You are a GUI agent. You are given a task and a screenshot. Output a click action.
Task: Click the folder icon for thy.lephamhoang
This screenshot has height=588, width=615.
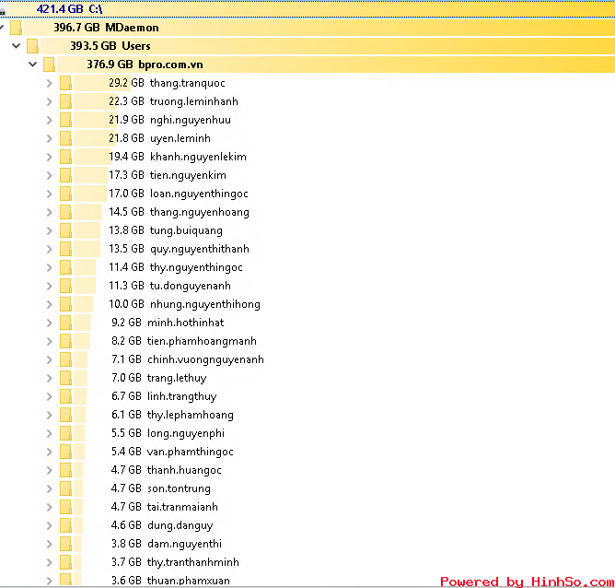pos(65,416)
